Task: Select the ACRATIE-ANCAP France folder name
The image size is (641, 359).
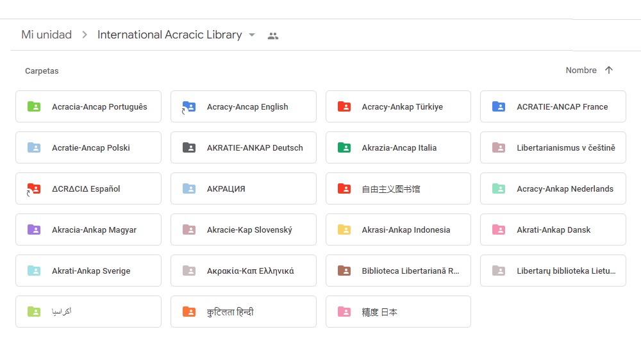Action: [x=562, y=106]
